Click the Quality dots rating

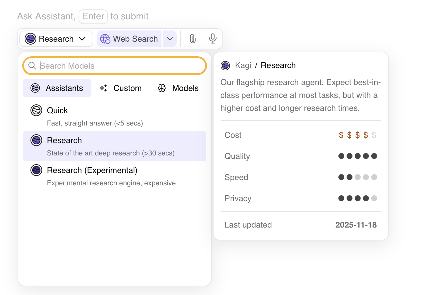click(x=358, y=156)
